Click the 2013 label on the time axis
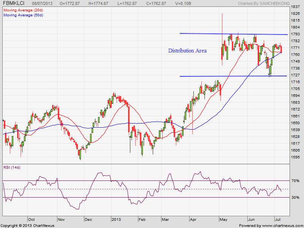 (x=116, y=220)
